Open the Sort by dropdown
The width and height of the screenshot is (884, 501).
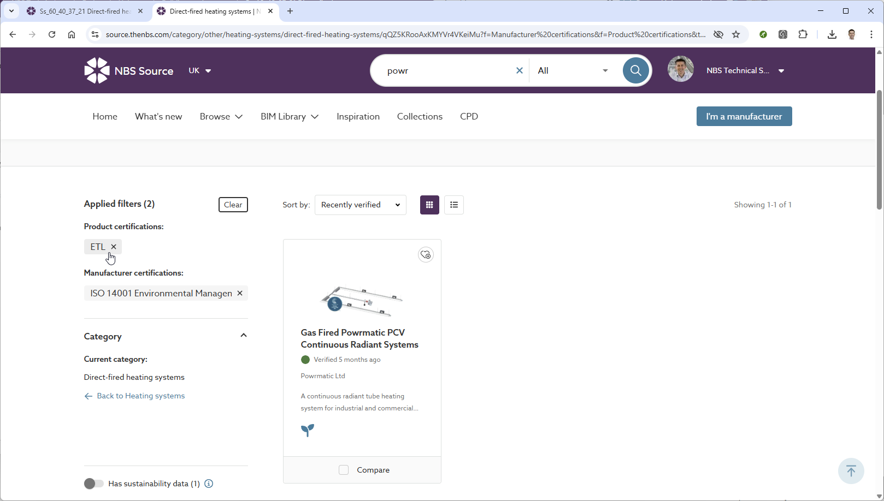[x=361, y=205]
